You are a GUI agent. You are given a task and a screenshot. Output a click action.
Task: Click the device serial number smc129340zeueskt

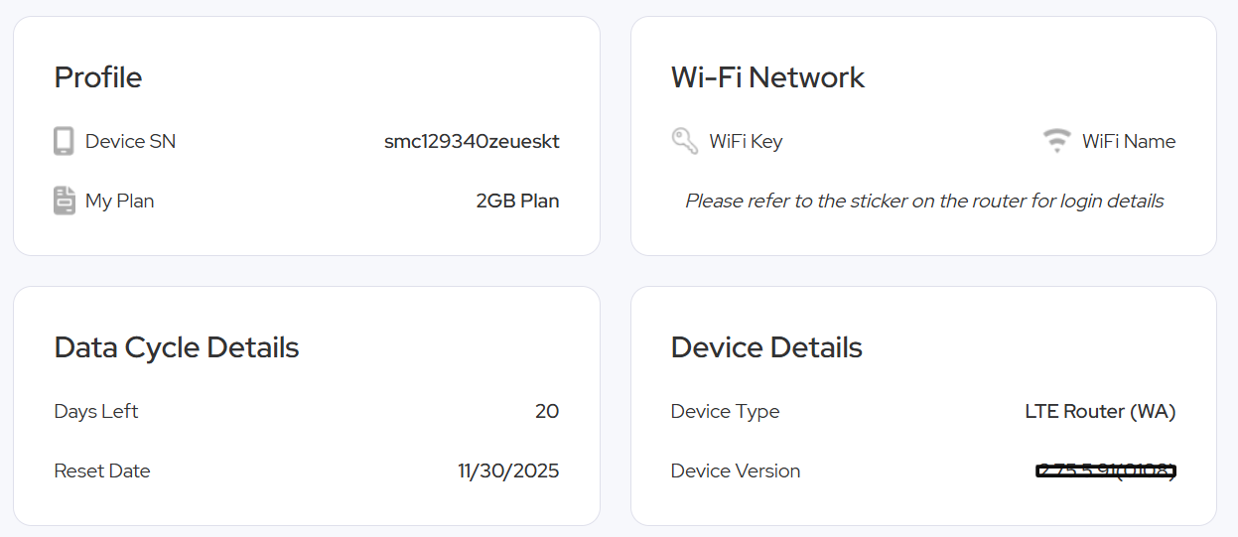[x=472, y=141]
